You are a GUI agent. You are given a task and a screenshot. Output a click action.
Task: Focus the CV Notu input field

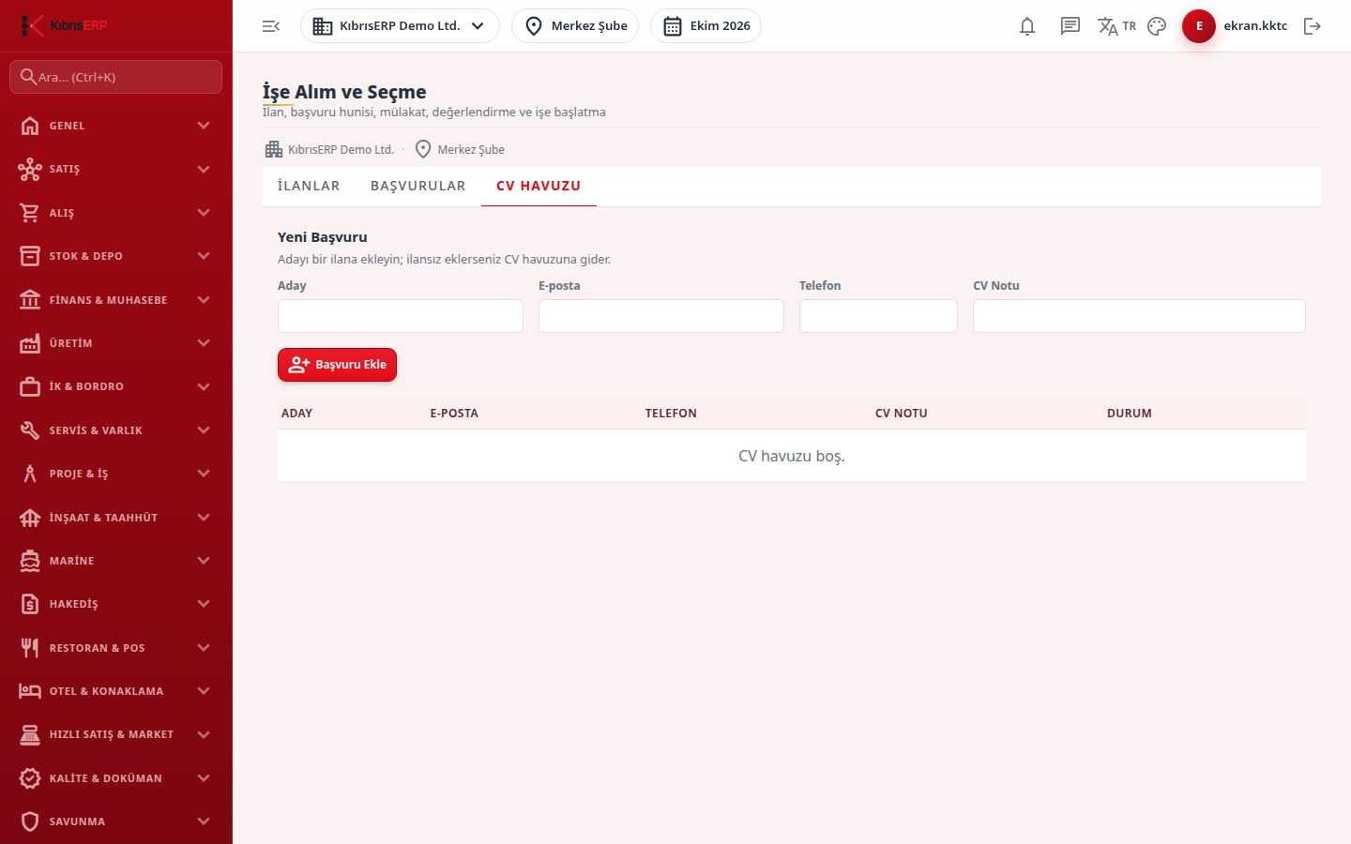1139,316
